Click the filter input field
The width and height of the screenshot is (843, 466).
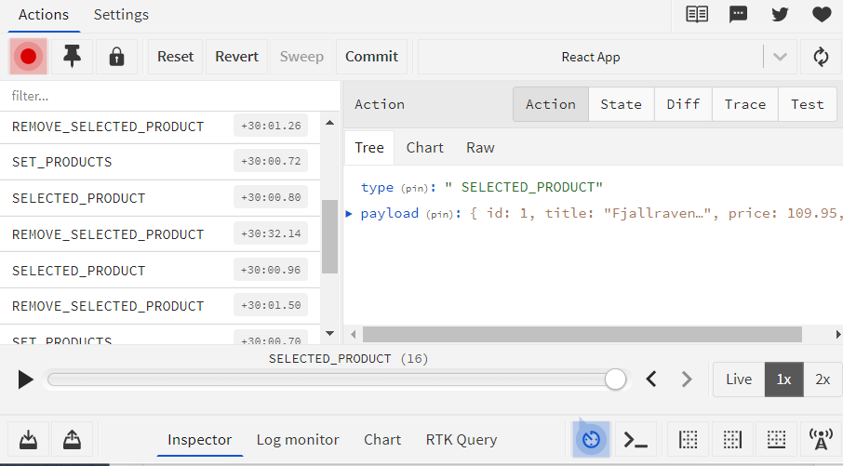(170, 96)
